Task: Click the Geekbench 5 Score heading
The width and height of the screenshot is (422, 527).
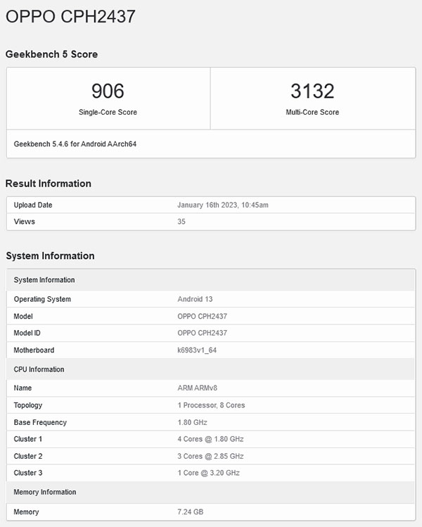Action: pos(51,54)
